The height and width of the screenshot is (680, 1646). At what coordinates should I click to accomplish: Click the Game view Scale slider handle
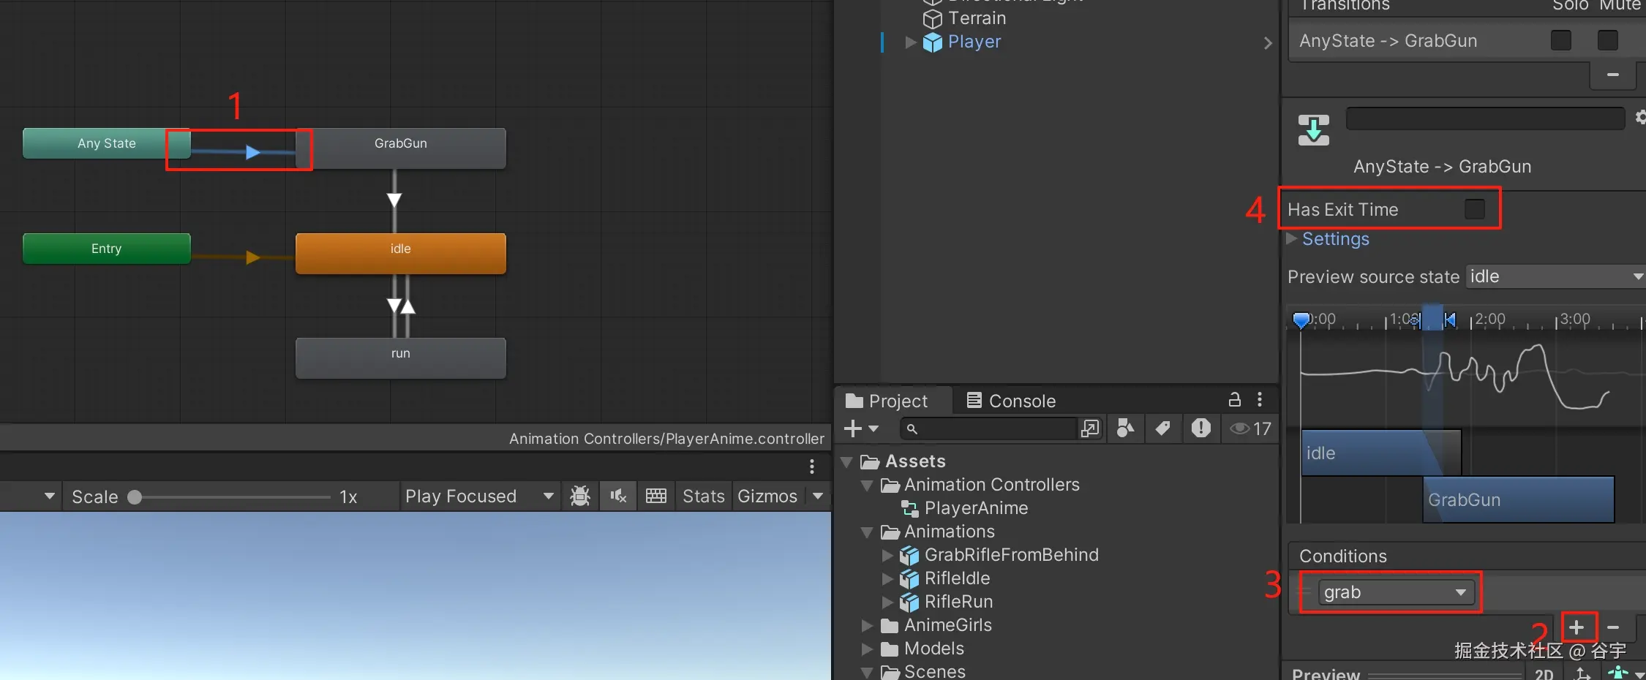point(135,497)
